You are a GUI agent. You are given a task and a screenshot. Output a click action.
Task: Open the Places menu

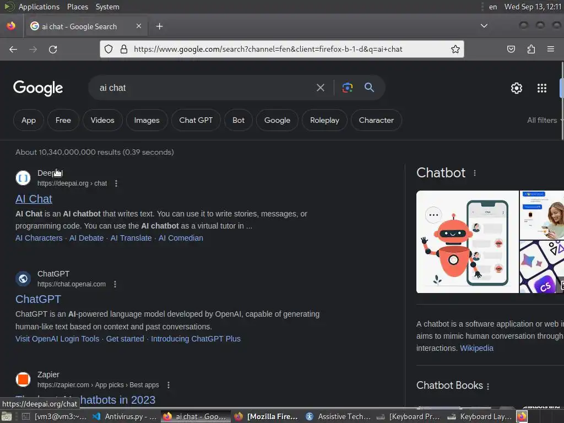click(x=78, y=7)
